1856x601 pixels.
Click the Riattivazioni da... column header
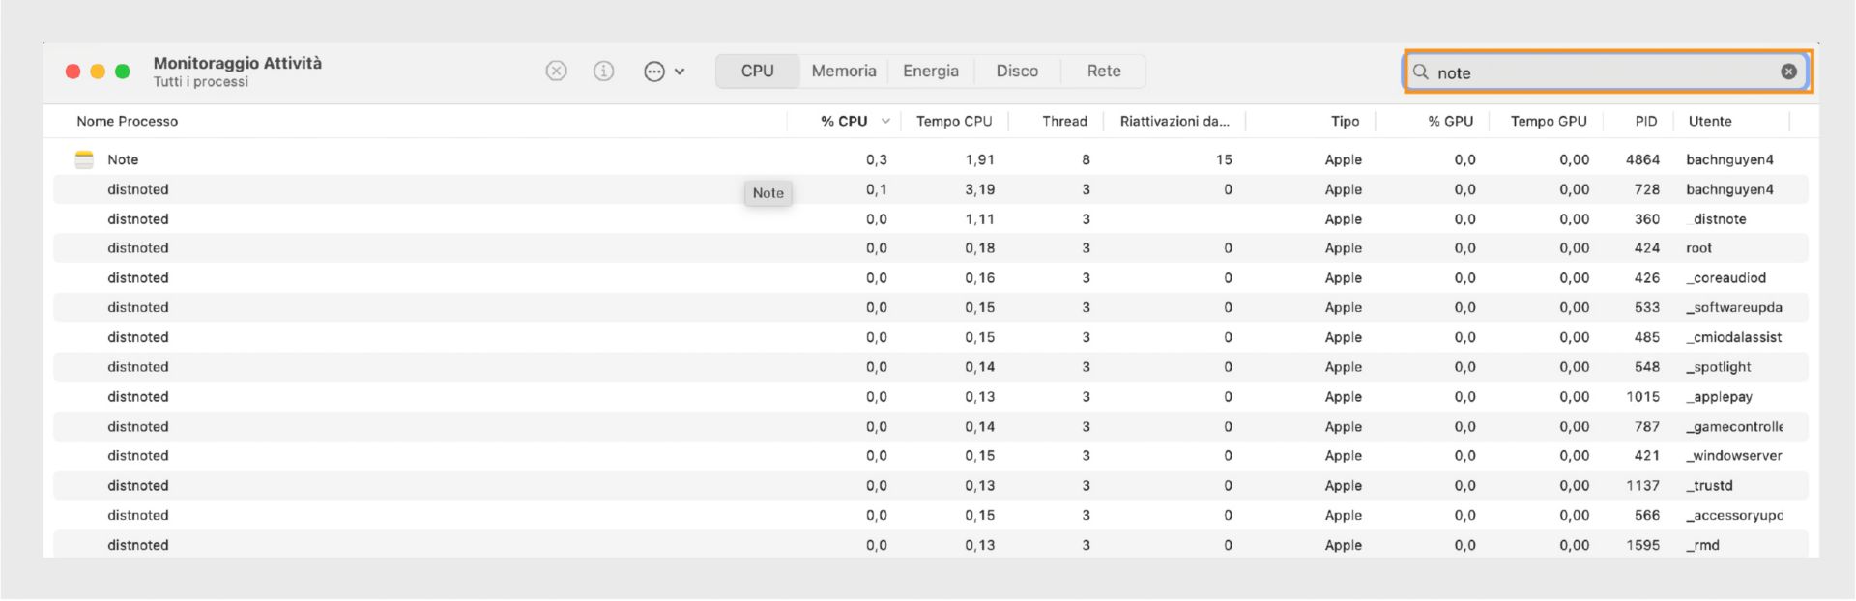click(1174, 121)
